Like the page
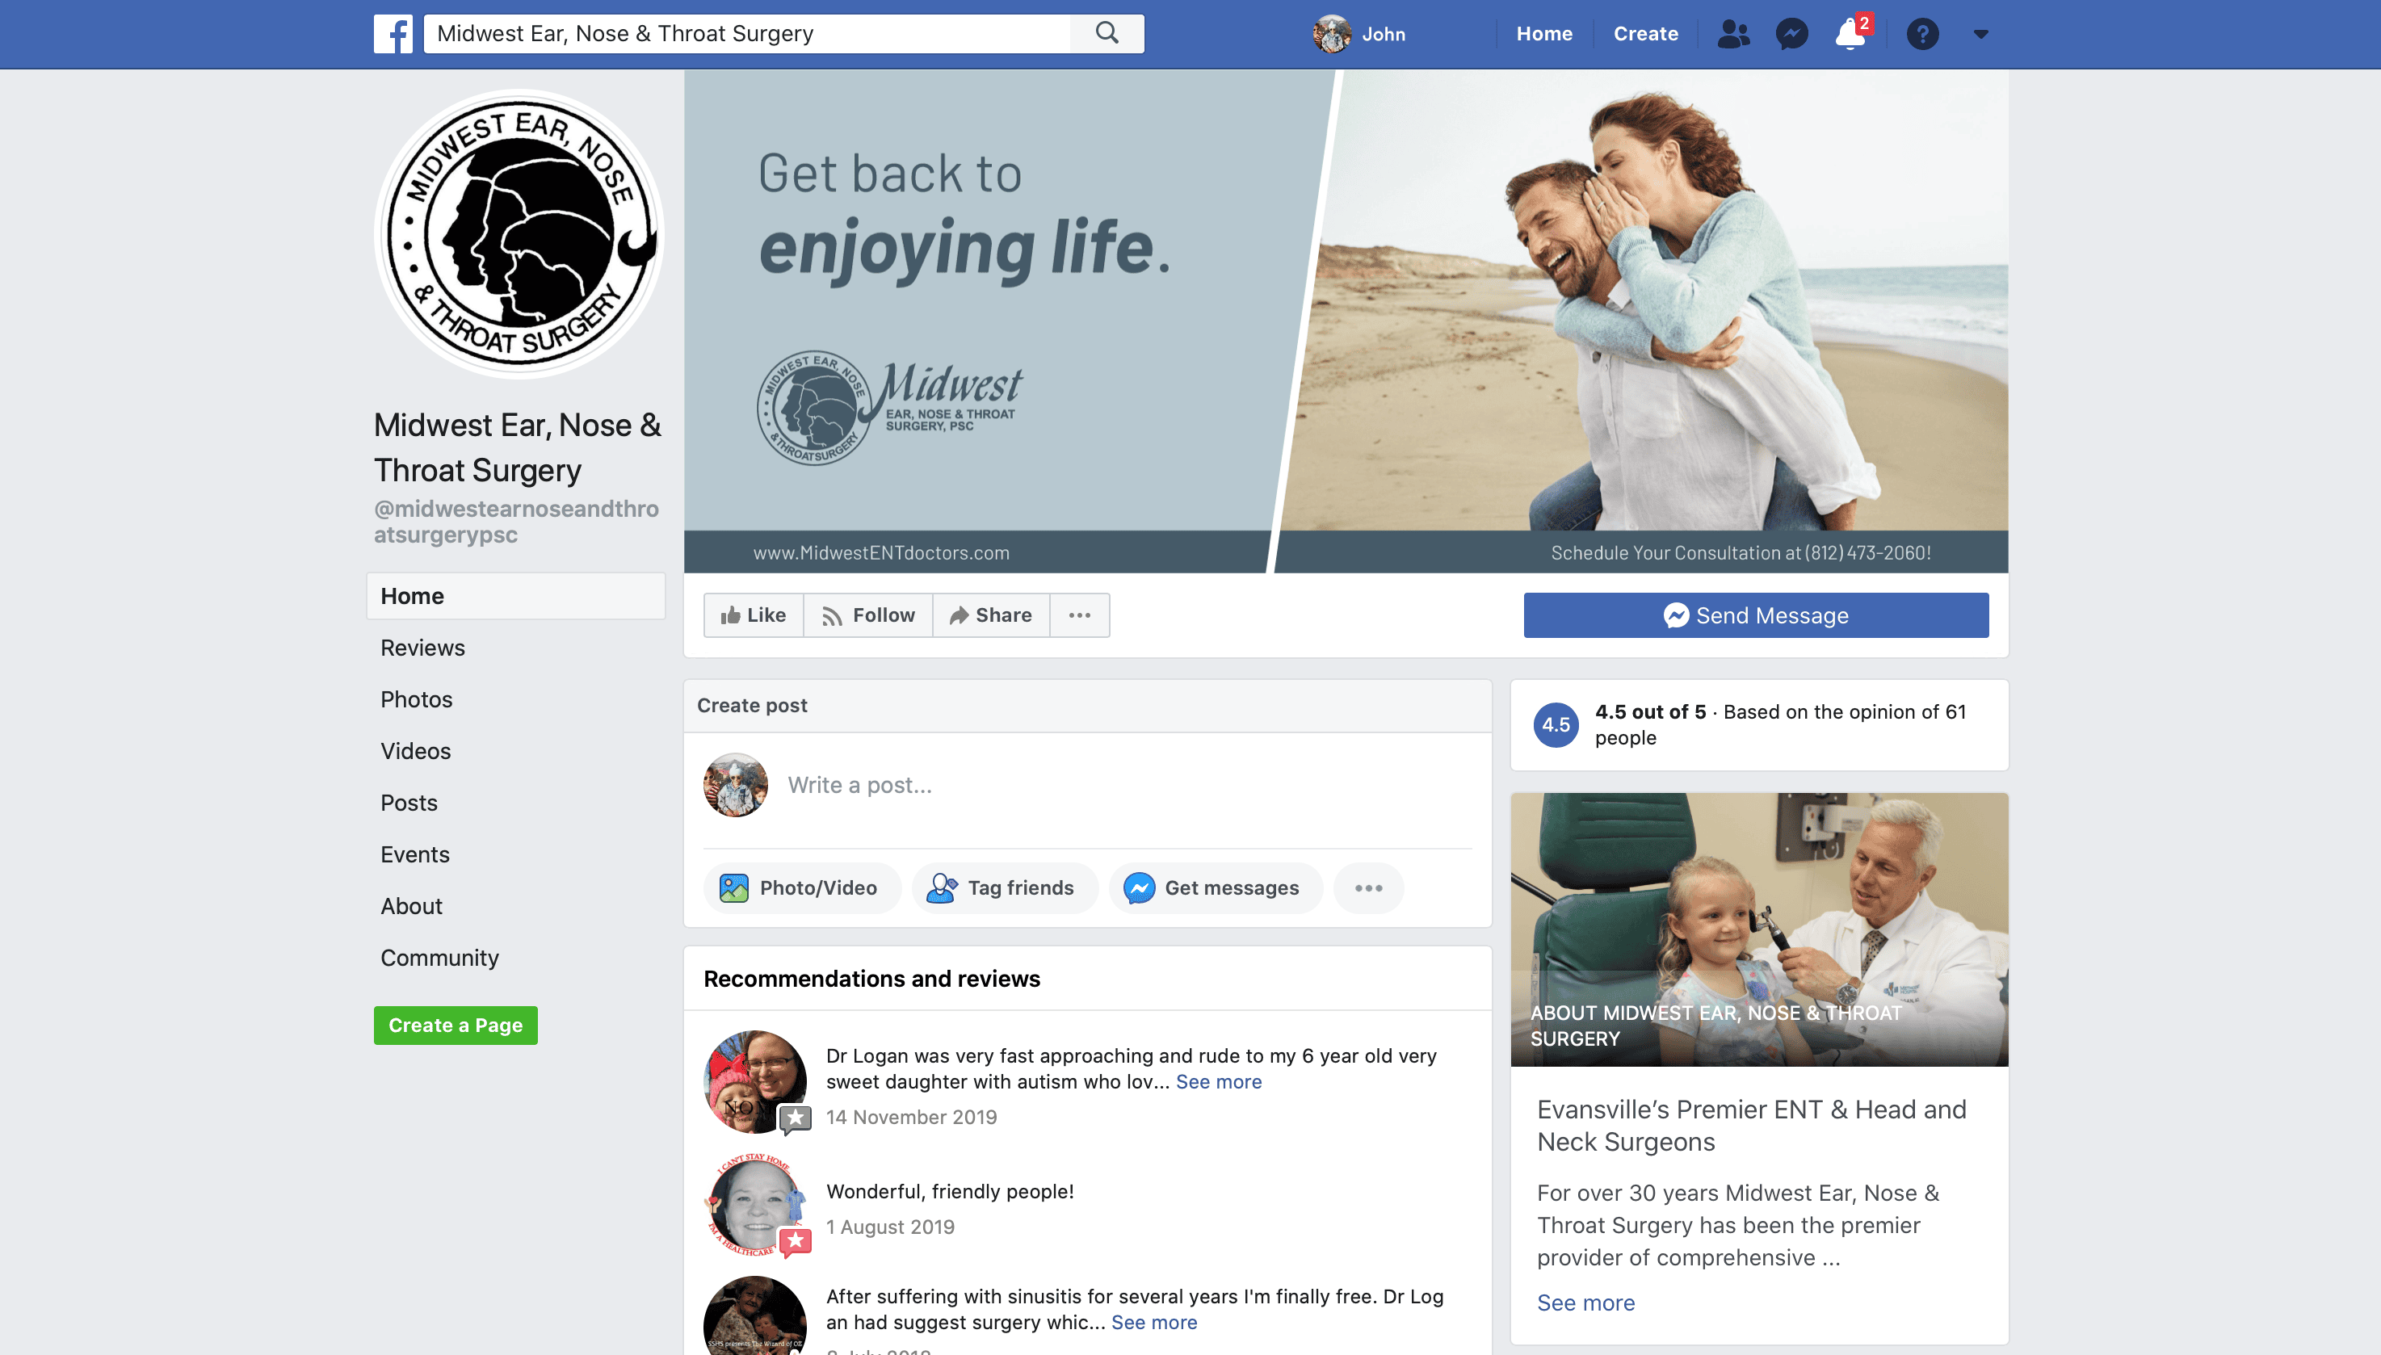The height and width of the screenshot is (1355, 2381). (754, 615)
